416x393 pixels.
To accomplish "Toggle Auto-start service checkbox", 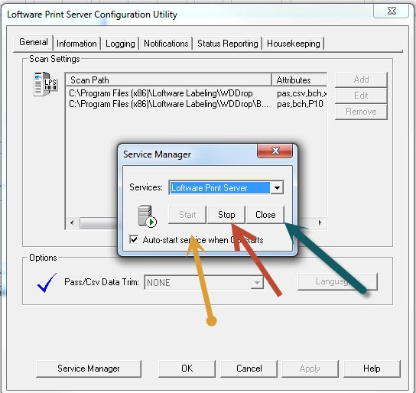I will coord(134,239).
